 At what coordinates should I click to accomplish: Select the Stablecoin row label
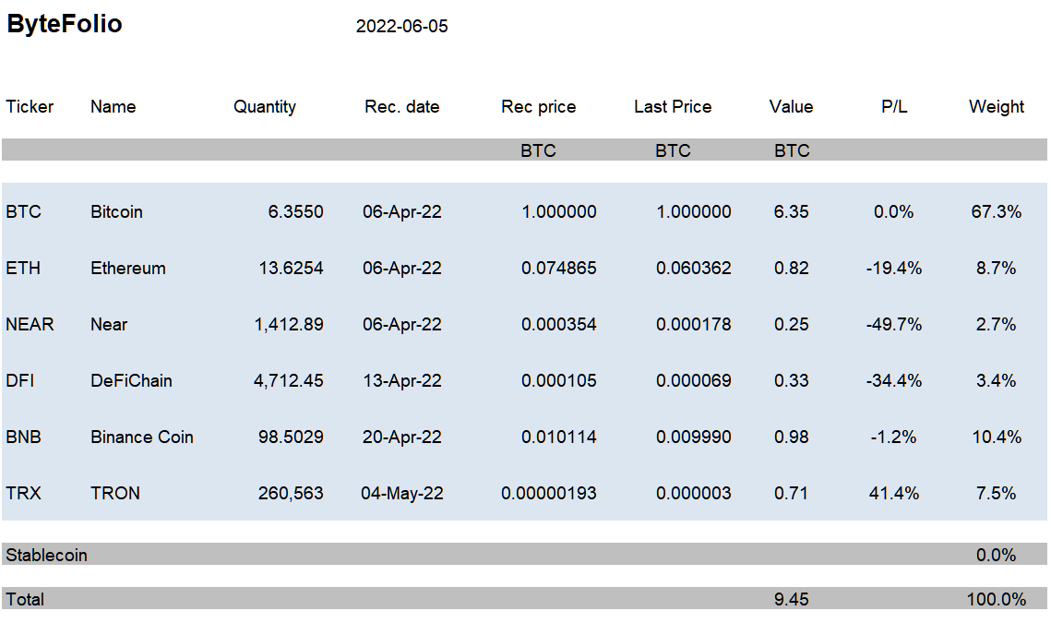tap(46, 556)
